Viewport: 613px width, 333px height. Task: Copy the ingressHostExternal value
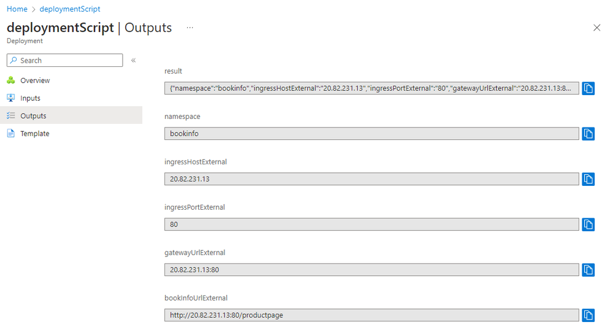point(588,179)
